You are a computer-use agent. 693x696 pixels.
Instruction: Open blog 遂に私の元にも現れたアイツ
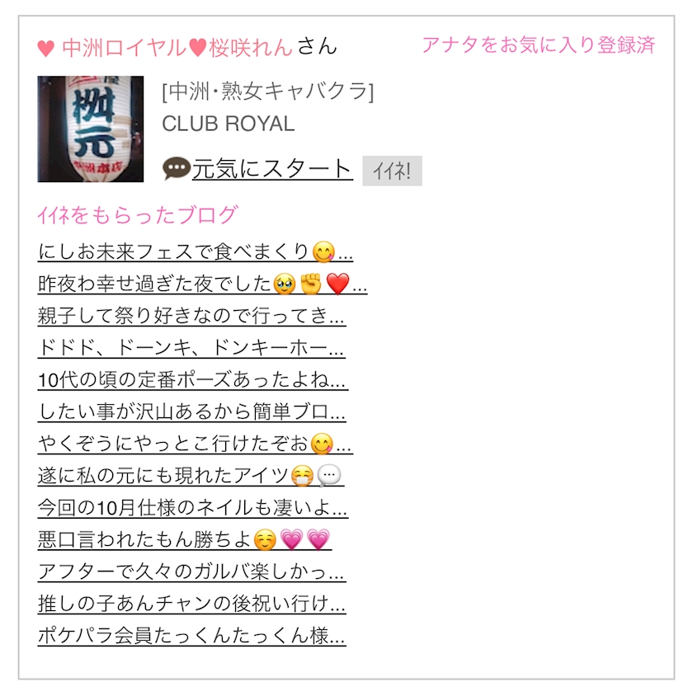pyautogui.click(x=191, y=475)
